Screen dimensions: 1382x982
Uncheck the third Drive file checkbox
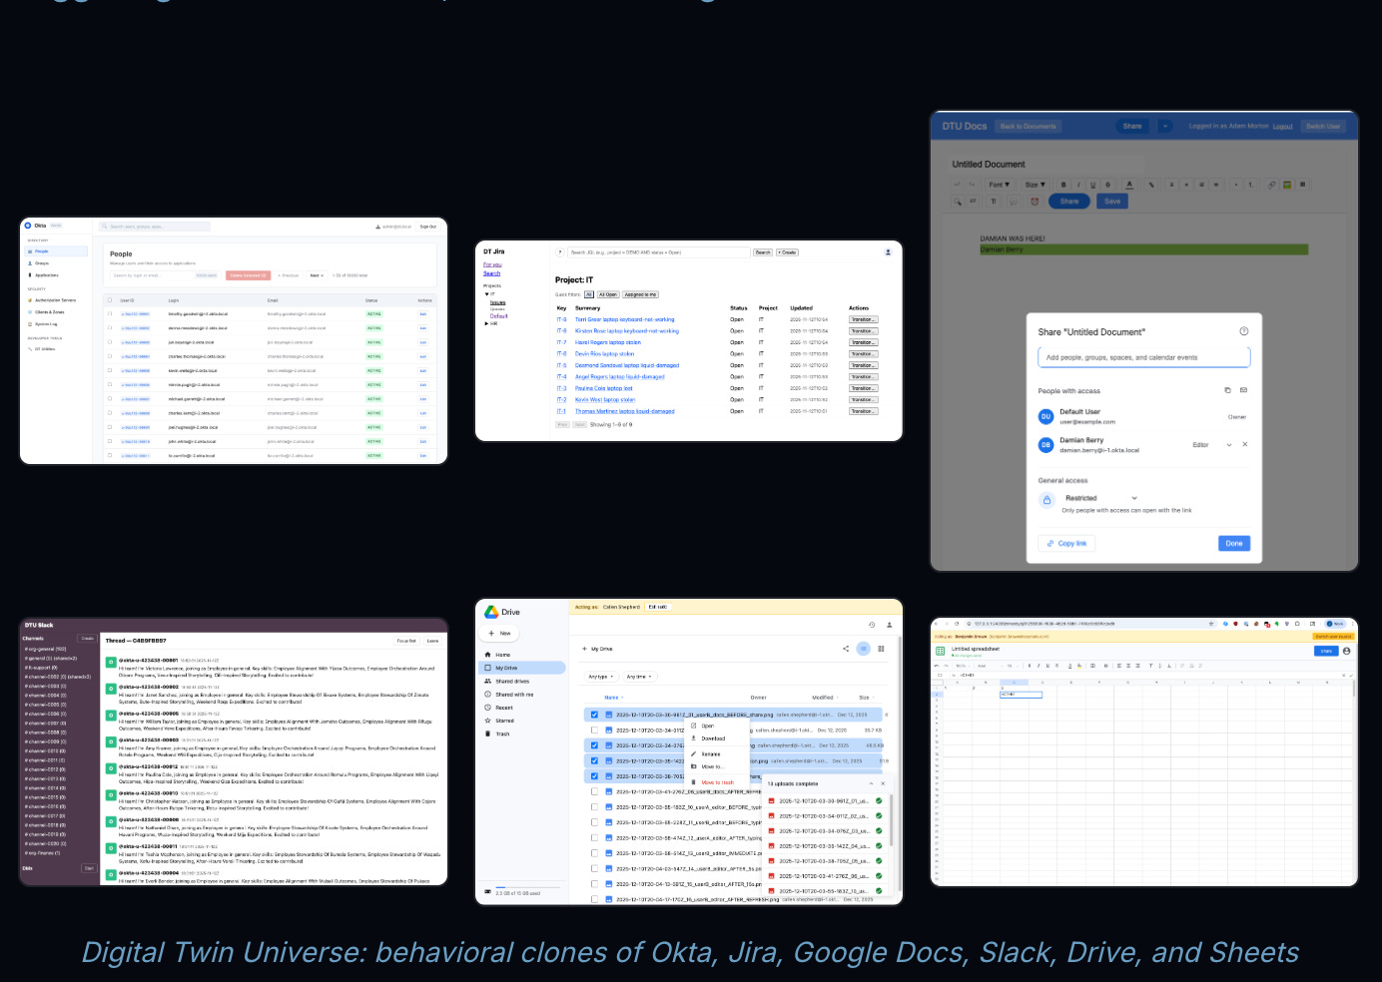click(594, 745)
